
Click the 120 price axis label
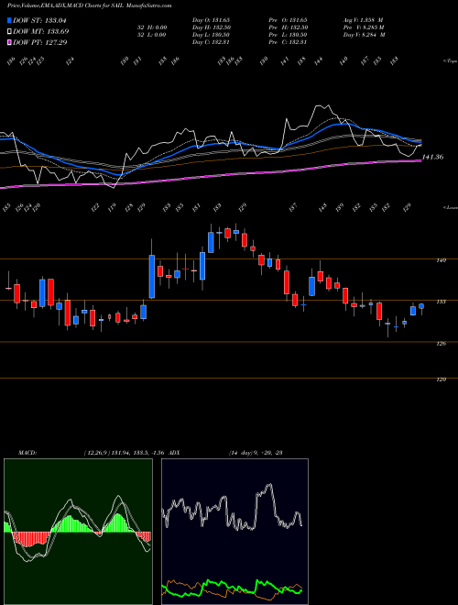[x=442, y=379]
